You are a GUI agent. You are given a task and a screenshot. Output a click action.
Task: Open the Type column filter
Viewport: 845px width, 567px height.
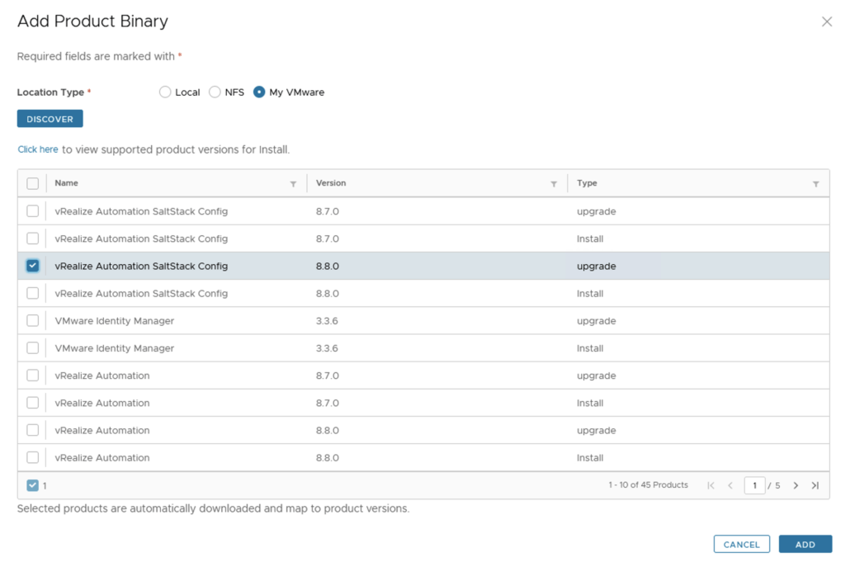(815, 184)
